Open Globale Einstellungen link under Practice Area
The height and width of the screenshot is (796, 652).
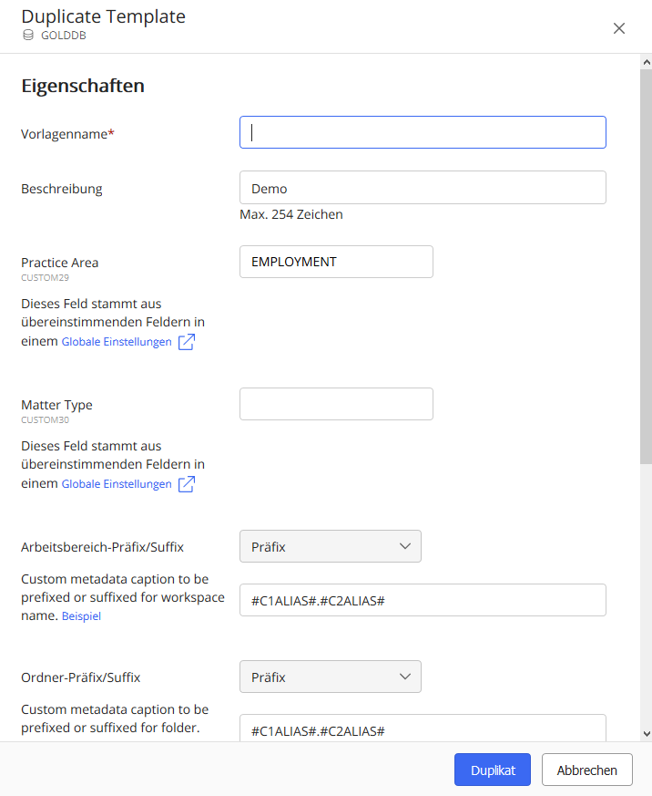click(117, 342)
